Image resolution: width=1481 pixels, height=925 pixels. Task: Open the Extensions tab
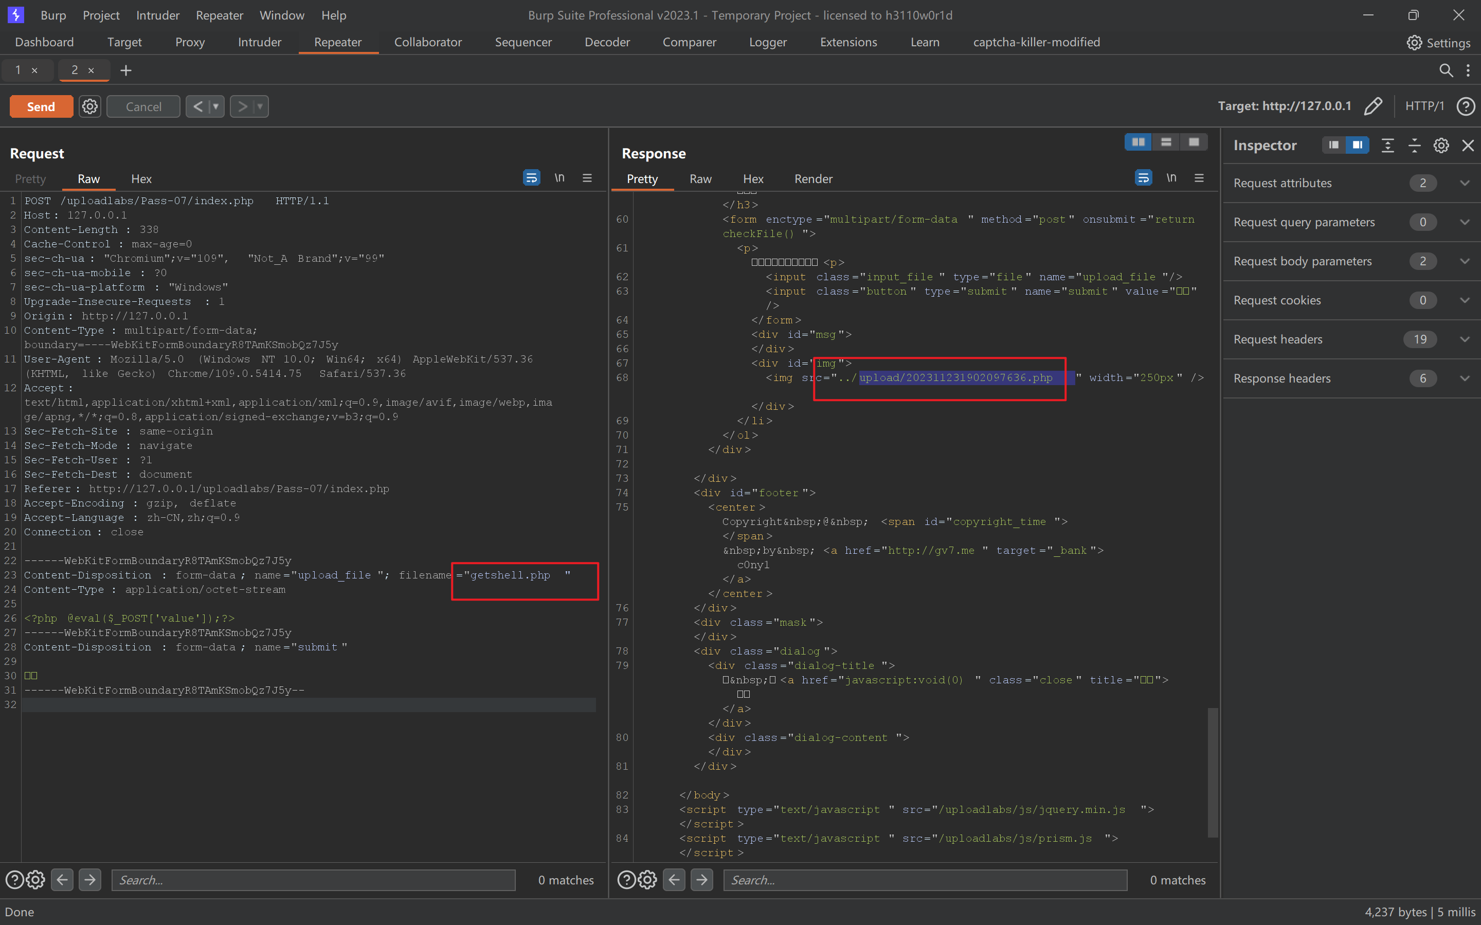(848, 42)
